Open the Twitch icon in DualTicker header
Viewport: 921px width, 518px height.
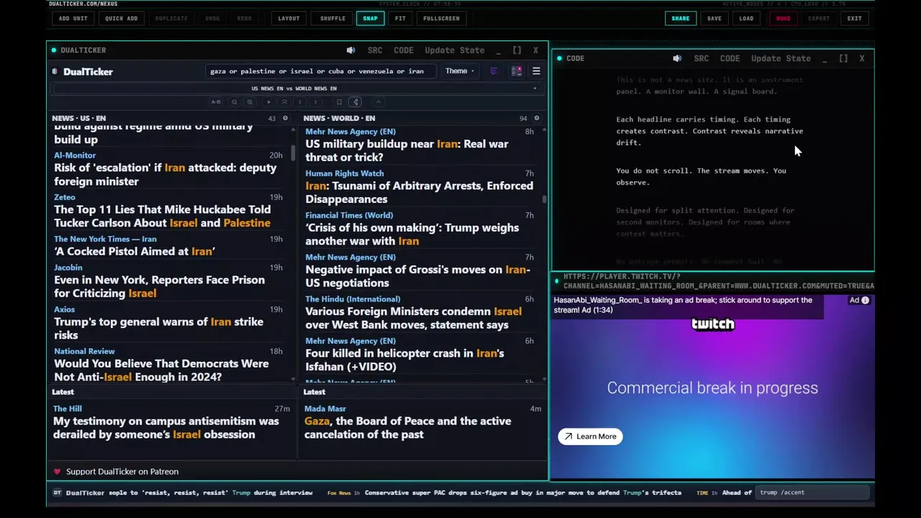[494, 71]
